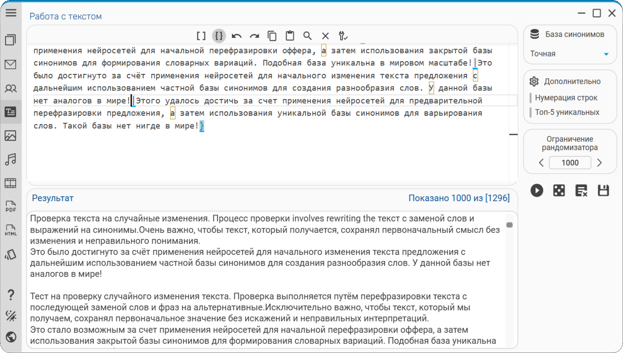623x353 pixels.
Task: Save the results with the floppy disk icon
Action: tap(604, 191)
